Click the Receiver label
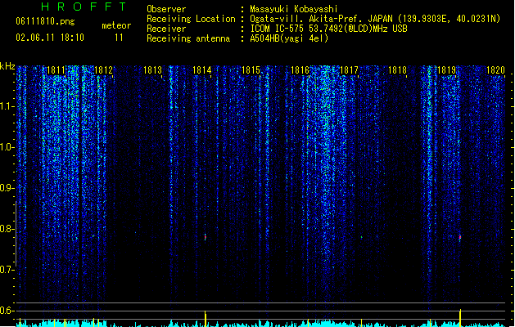The height and width of the screenshot is (327, 515). click(x=166, y=29)
